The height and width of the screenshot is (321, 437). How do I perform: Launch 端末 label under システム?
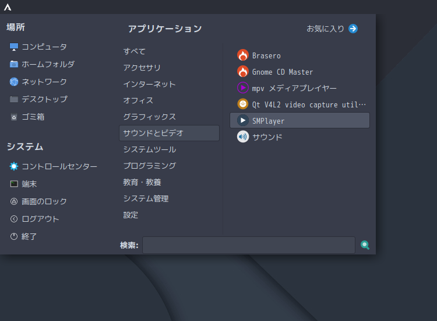tap(29, 184)
